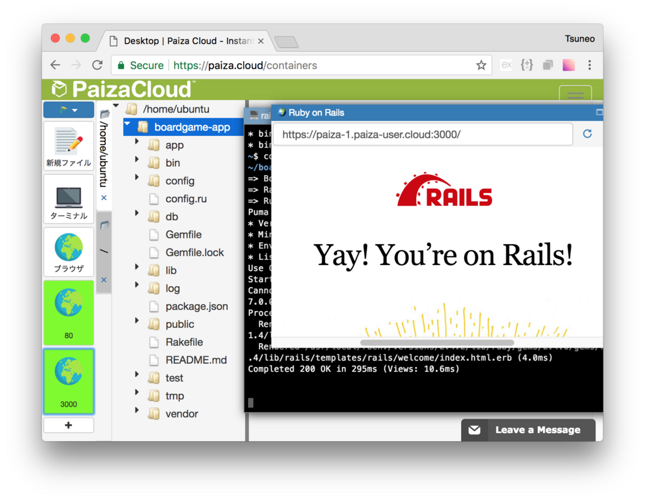Click the Secure lock indicator
Screen dimensions: 645x501
pyautogui.click(x=140, y=65)
